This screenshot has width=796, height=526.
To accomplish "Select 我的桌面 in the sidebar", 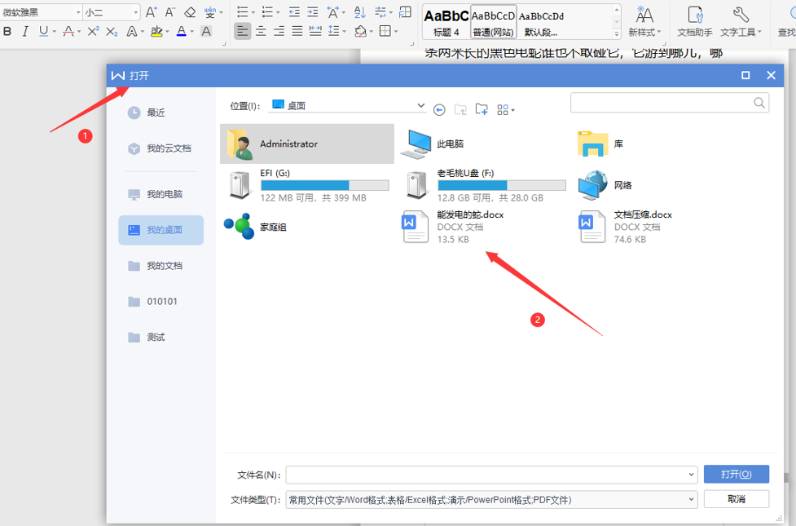I will point(161,230).
